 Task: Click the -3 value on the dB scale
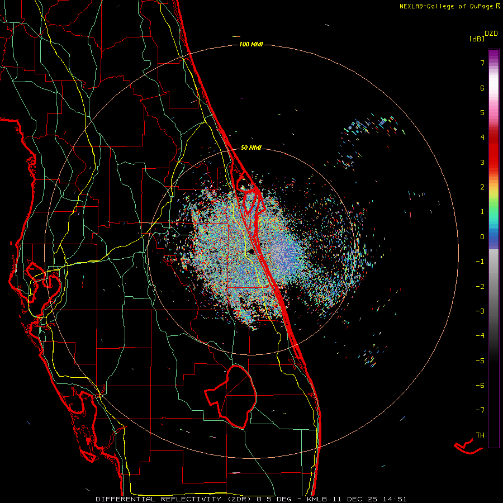[x=480, y=311]
